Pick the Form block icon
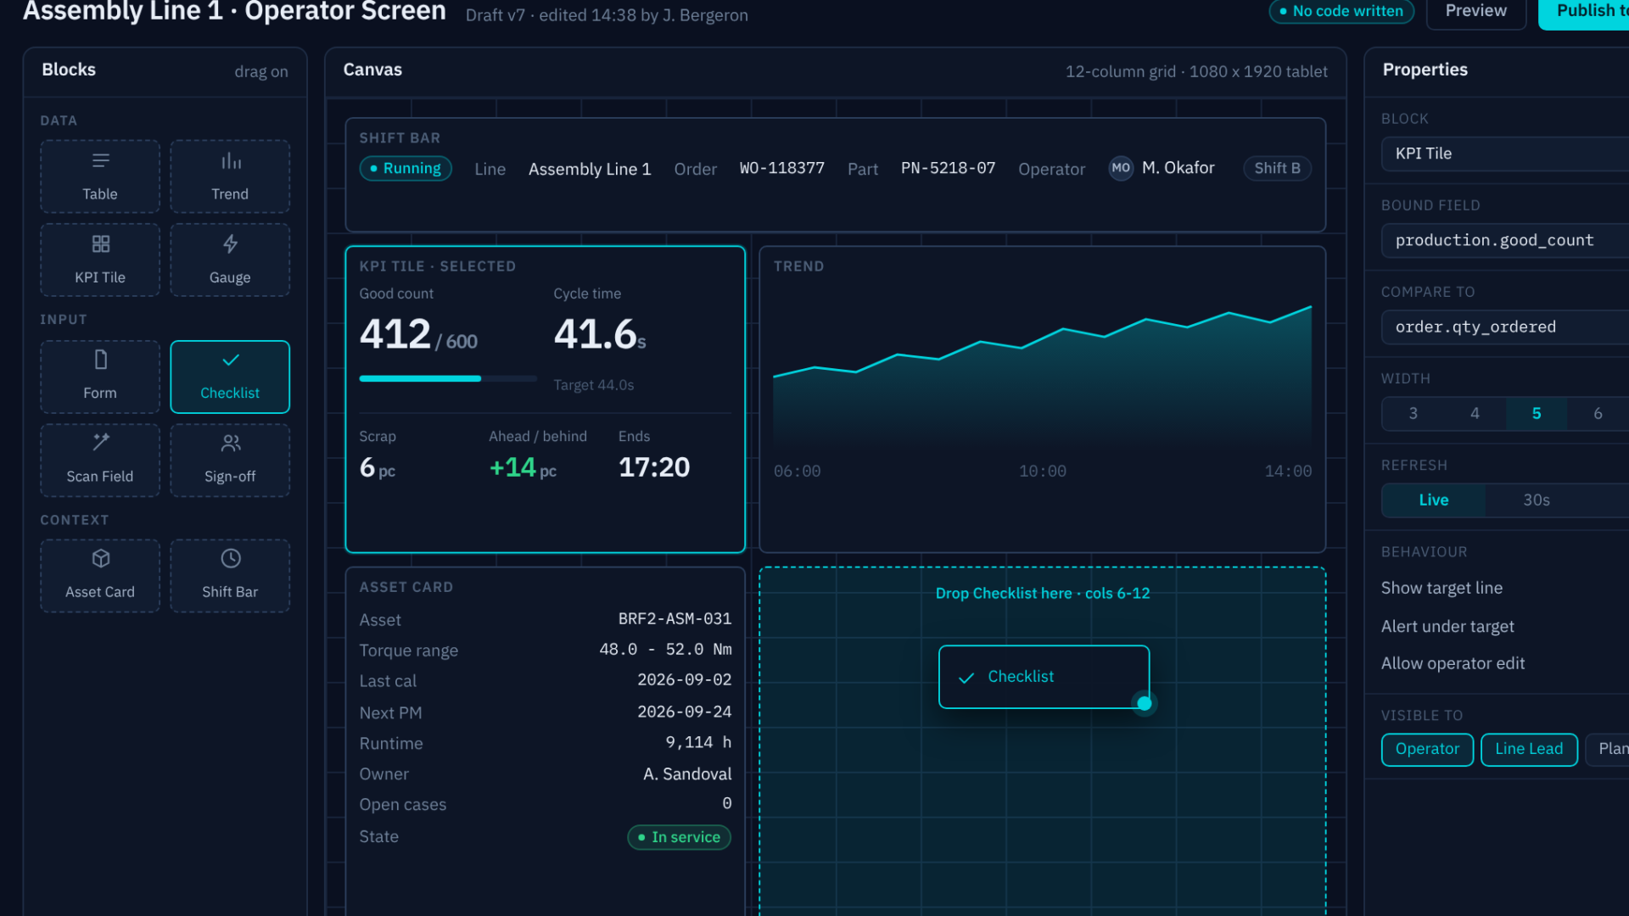This screenshot has height=916, width=1629. point(100,360)
